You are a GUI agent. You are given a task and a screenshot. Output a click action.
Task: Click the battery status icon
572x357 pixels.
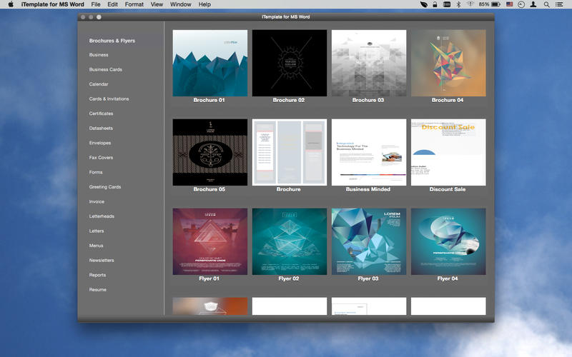[x=495, y=4]
